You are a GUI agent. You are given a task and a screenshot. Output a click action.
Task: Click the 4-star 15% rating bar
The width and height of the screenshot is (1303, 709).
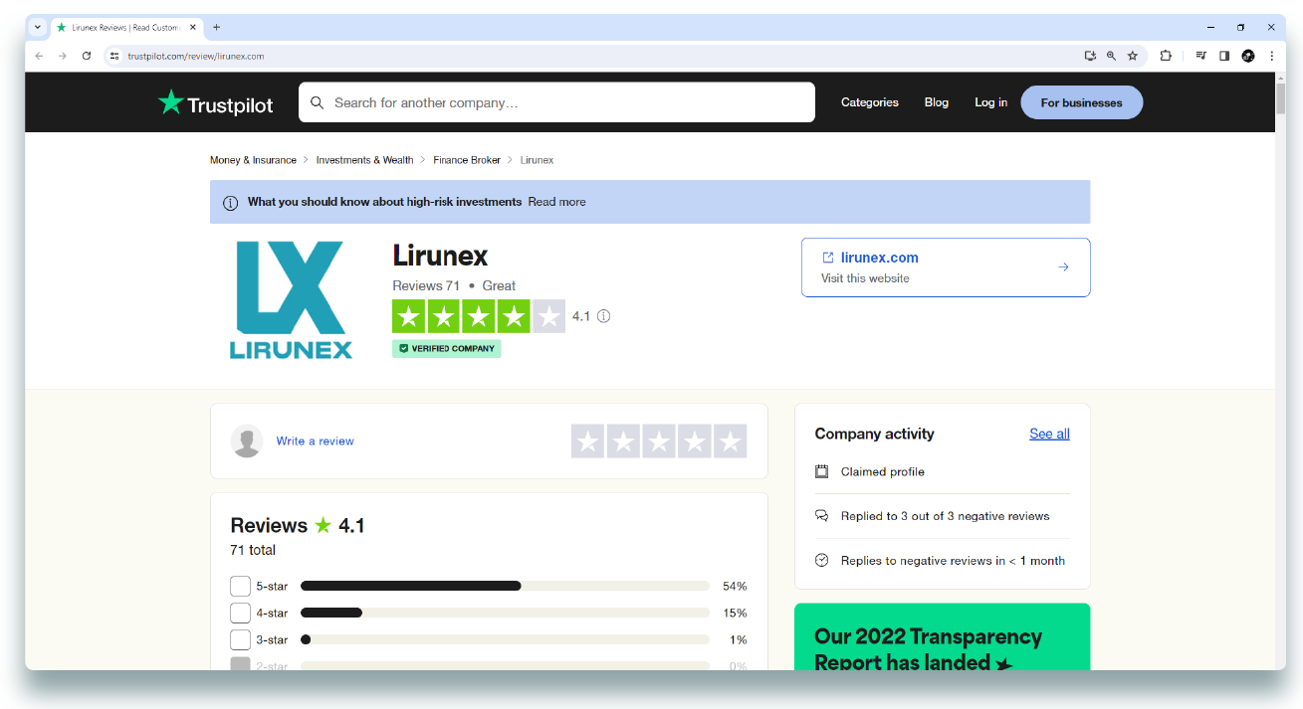(505, 613)
